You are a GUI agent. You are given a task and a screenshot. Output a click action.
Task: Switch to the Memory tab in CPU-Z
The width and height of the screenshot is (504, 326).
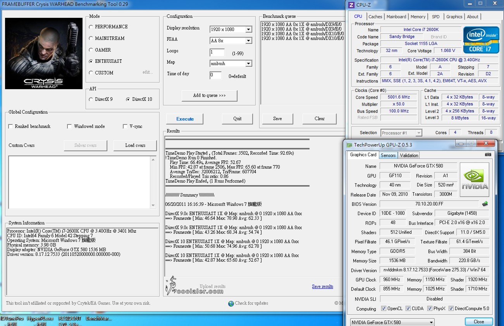418,17
